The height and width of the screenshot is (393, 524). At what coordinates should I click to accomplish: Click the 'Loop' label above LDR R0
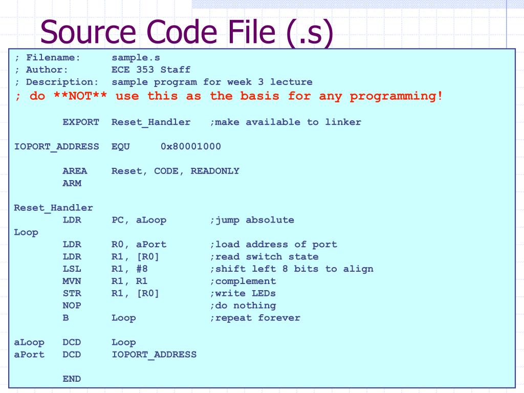[26, 232]
